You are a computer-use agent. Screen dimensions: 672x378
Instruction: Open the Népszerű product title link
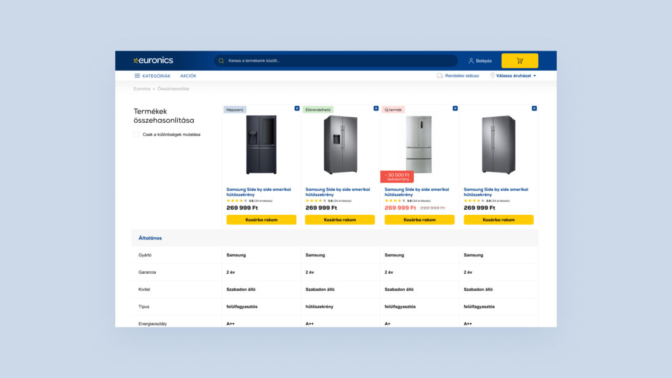point(258,192)
